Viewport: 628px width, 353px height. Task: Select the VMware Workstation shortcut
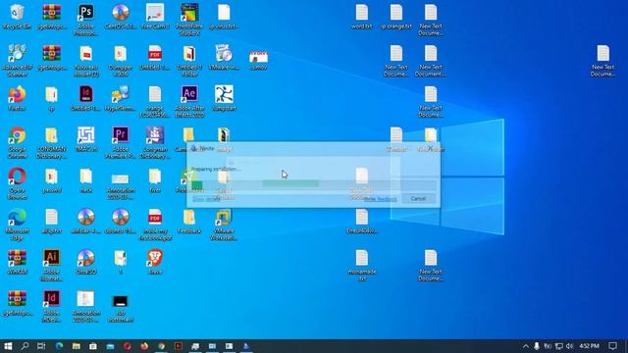tap(224, 225)
